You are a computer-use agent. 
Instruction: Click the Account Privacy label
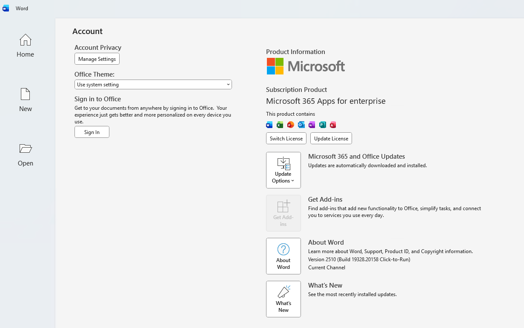tap(98, 48)
